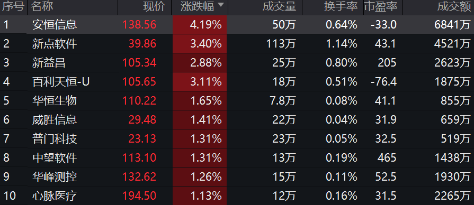The height and width of the screenshot is (205, 474).
Task: Open the 新点软件 stock
Action: click(55, 44)
